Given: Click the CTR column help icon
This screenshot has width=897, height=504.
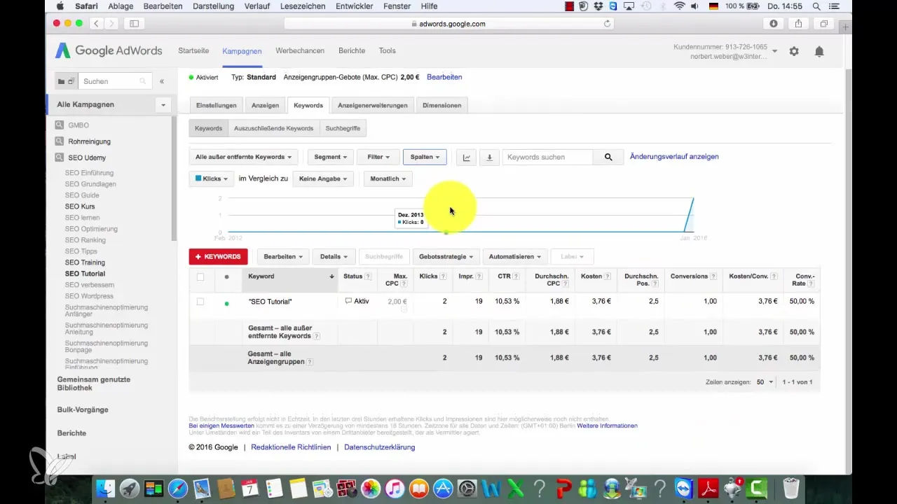Looking at the screenshot, I should [516, 276].
